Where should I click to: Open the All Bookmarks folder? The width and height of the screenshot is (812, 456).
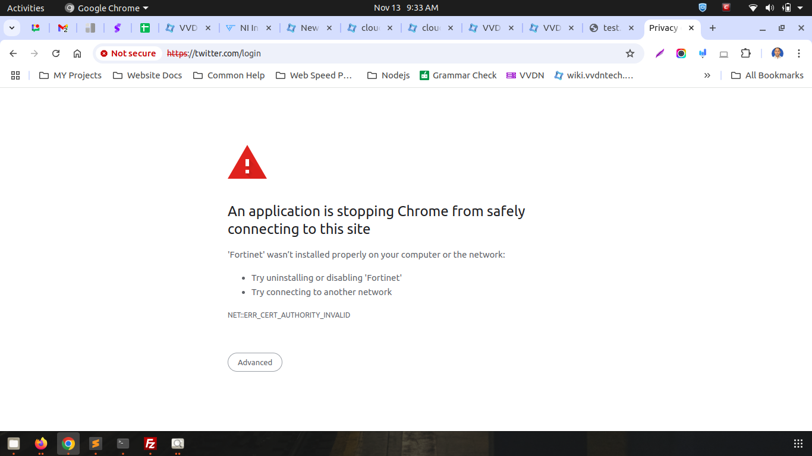pyautogui.click(x=767, y=75)
